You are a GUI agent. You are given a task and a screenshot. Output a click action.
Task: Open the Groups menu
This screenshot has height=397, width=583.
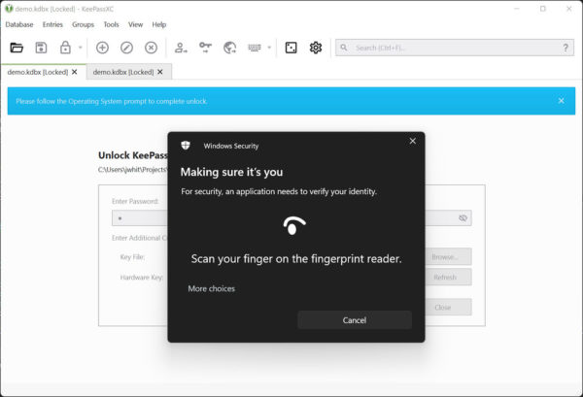(x=83, y=24)
